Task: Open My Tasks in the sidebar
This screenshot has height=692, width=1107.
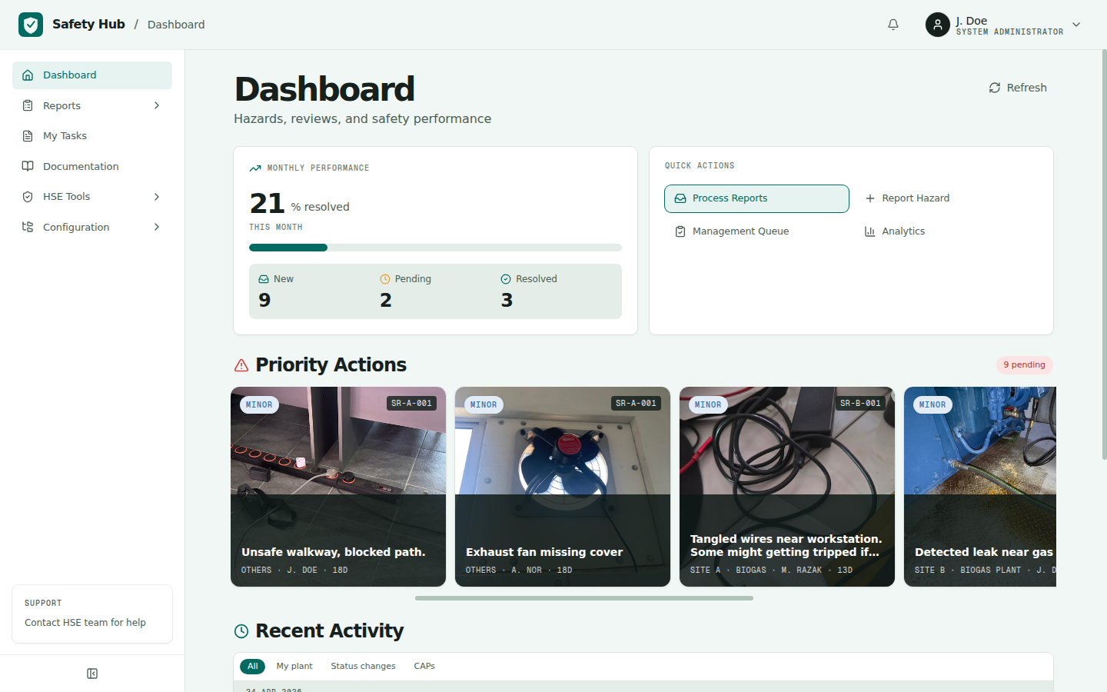Action: coord(65,136)
